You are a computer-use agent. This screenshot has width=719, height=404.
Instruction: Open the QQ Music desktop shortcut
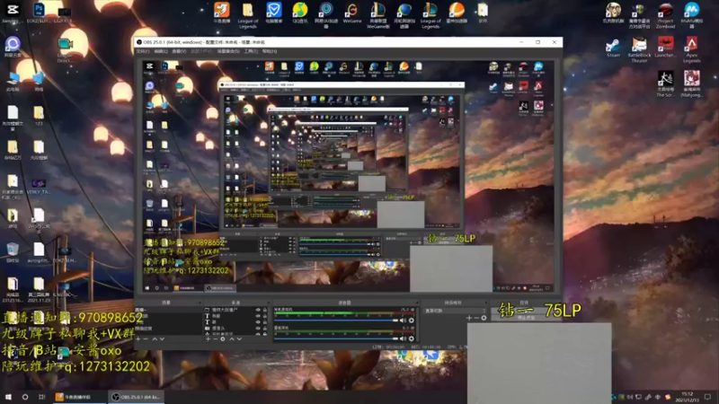[x=300, y=13]
